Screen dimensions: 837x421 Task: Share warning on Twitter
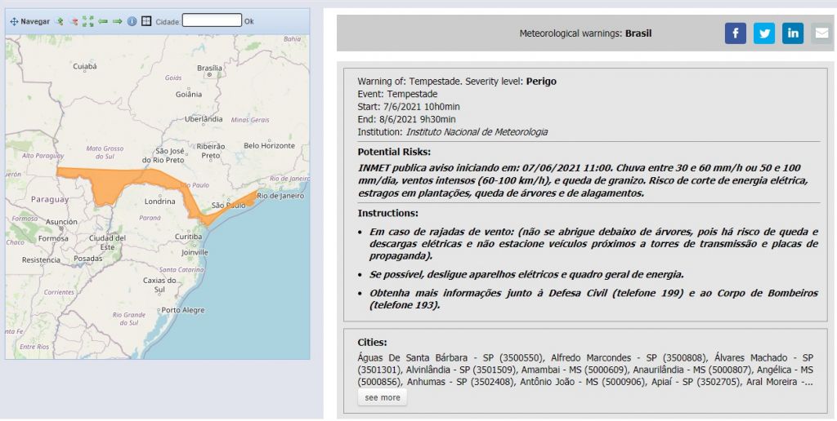pyautogui.click(x=764, y=33)
